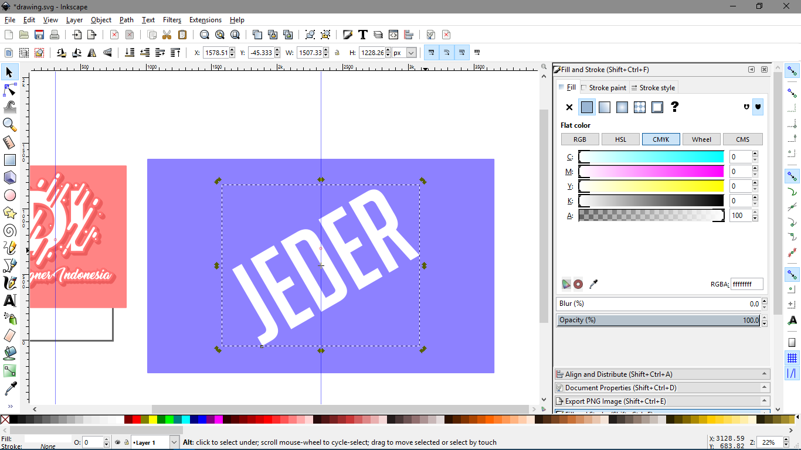Open the Path menu

tap(126, 19)
